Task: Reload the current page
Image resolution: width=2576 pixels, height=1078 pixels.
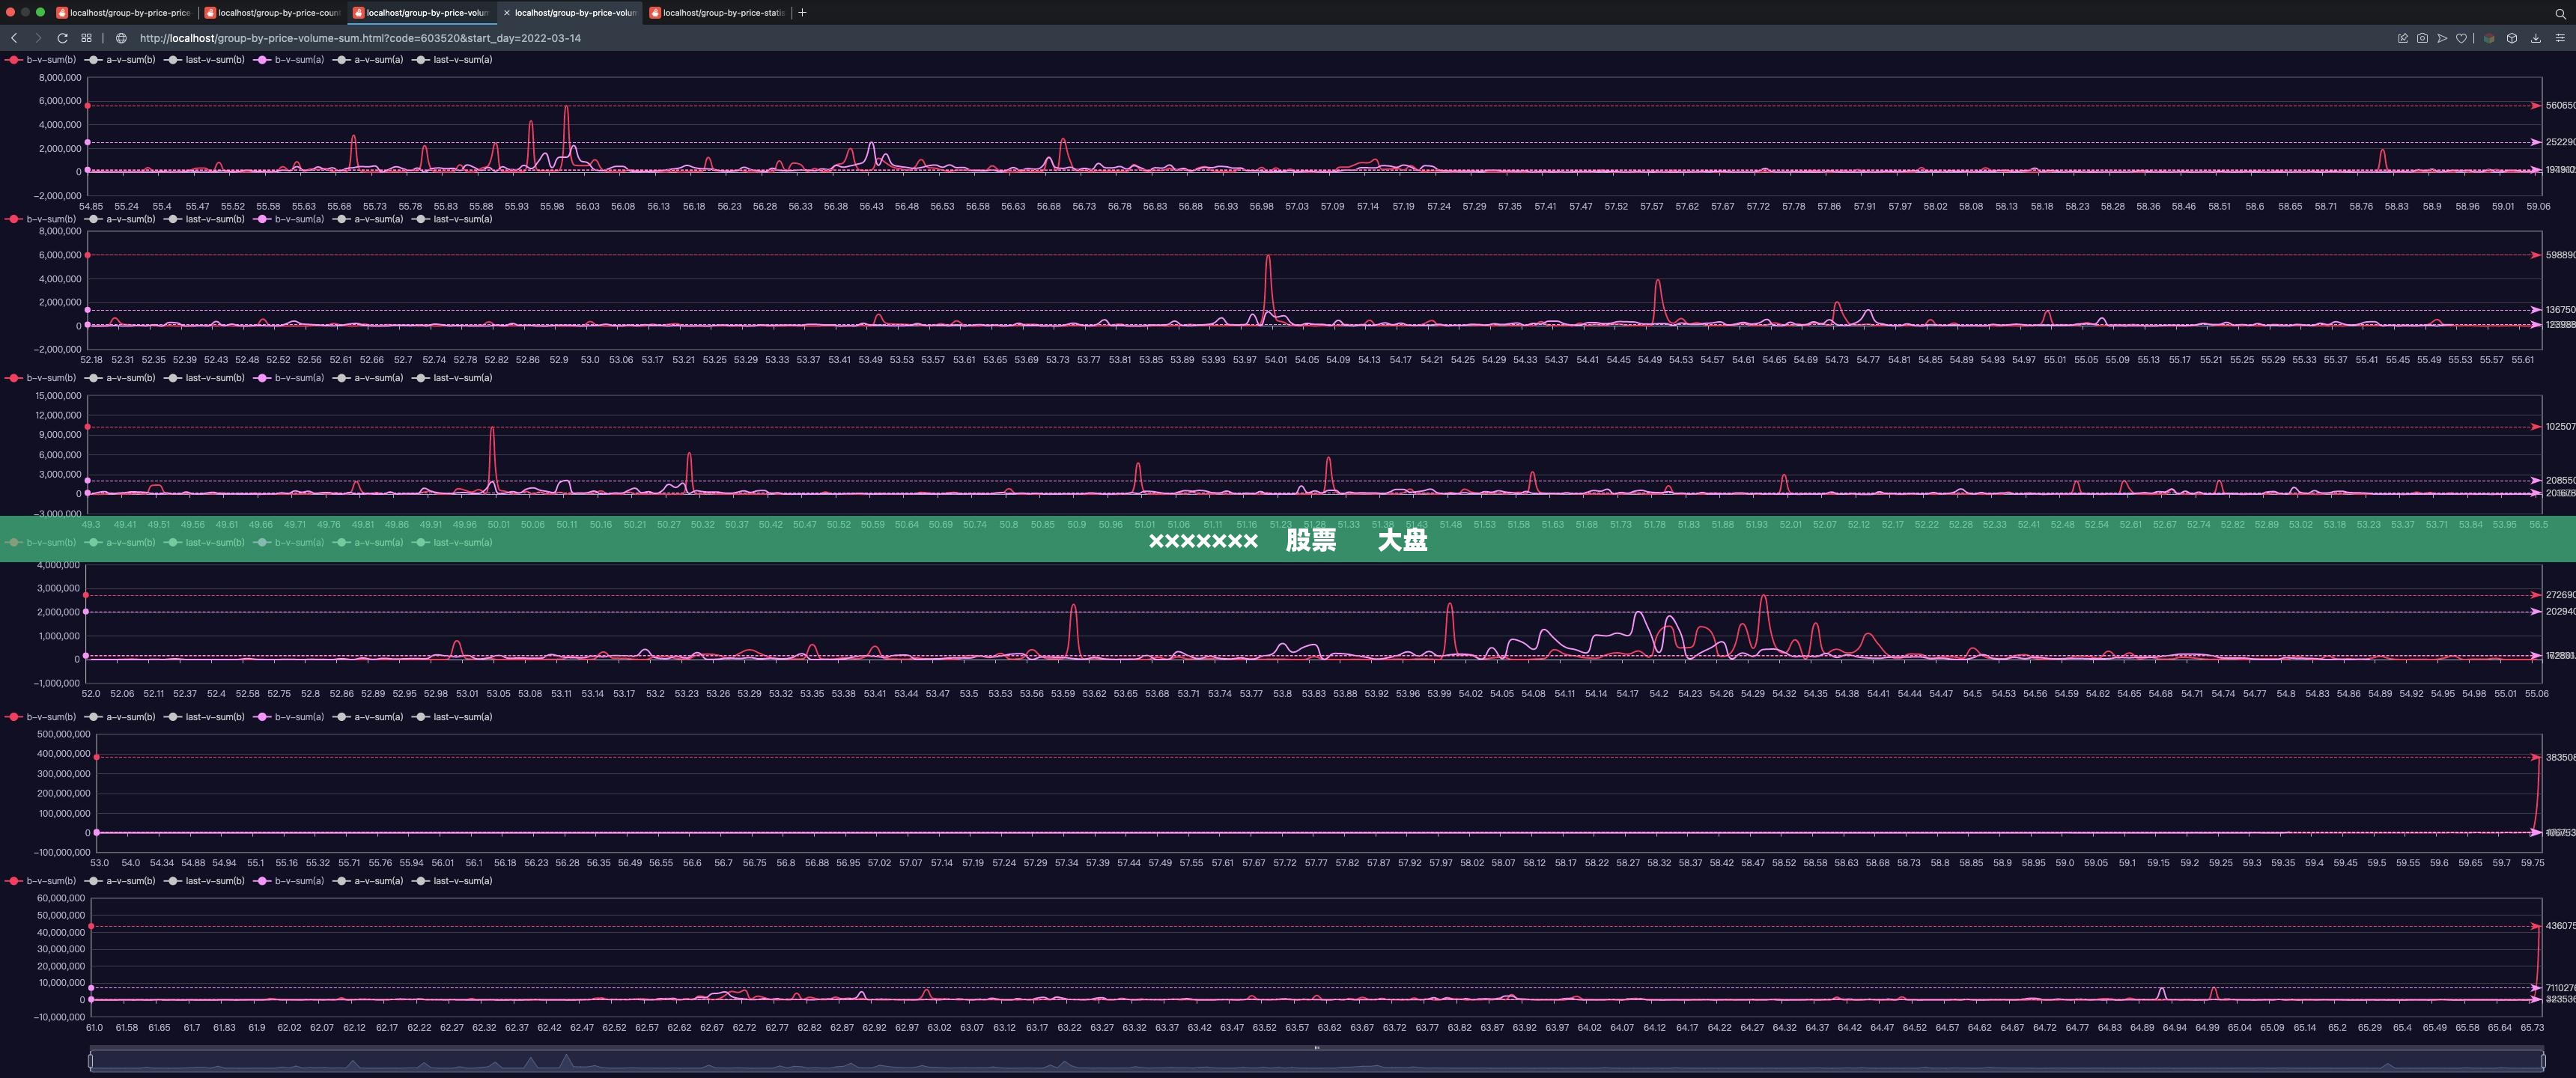Action: point(62,38)
